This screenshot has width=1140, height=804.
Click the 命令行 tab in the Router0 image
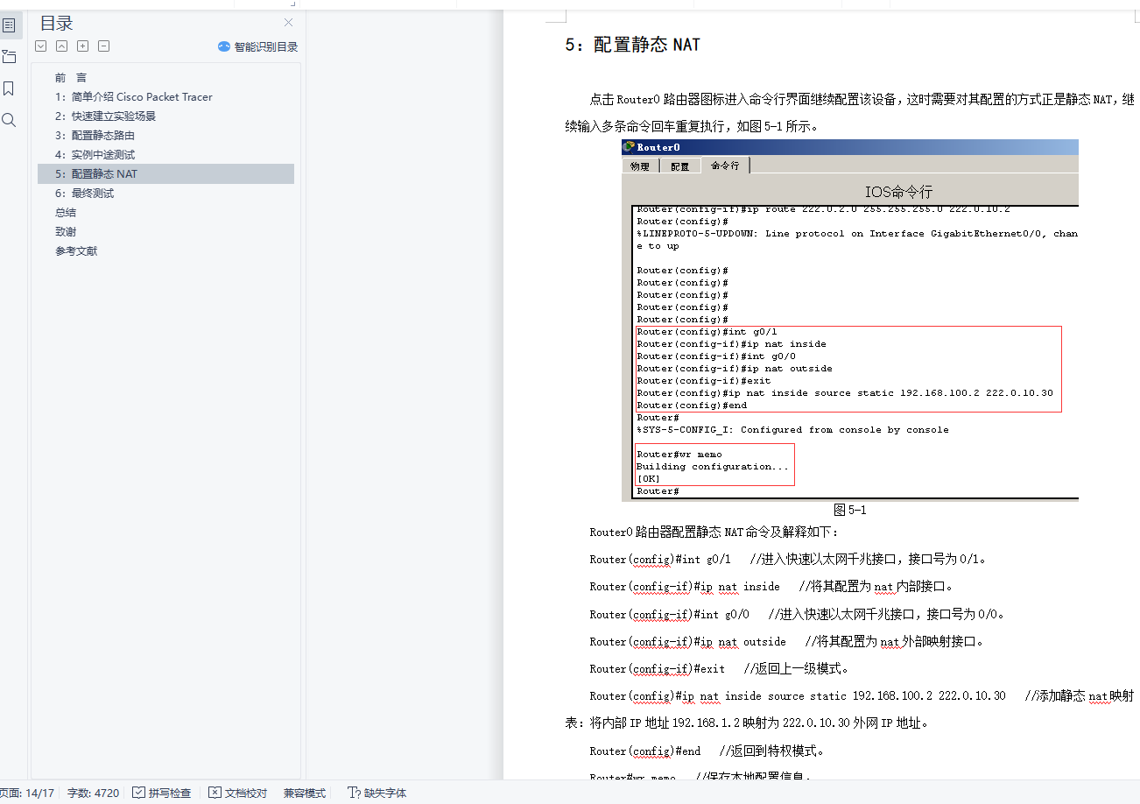[x=725, y=165]
